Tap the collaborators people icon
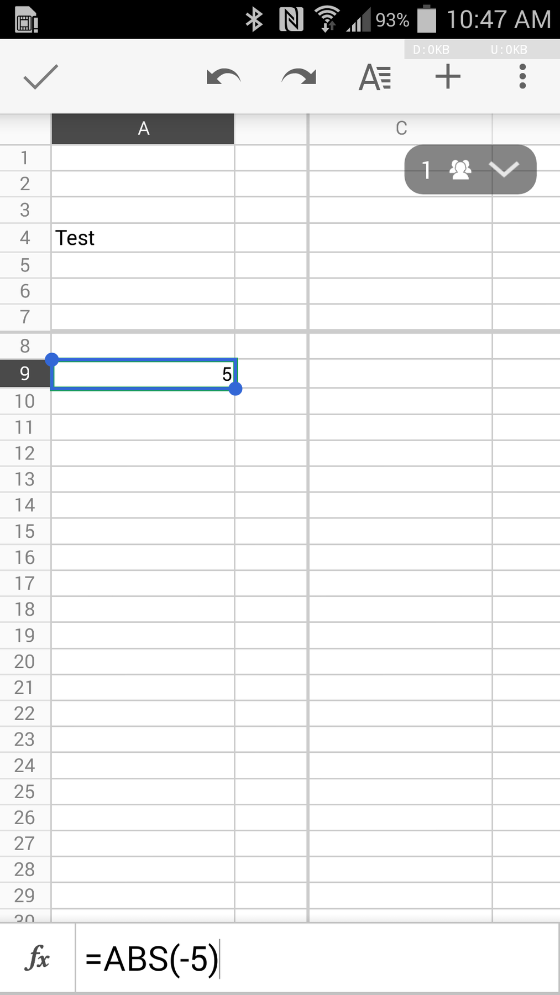This screenshot has height=995, width=560. click(x=460, y=169)
